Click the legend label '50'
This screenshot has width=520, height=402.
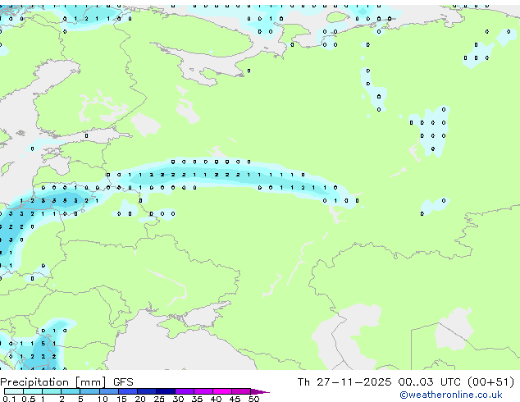pyautogui.click(x=253, y=399)
